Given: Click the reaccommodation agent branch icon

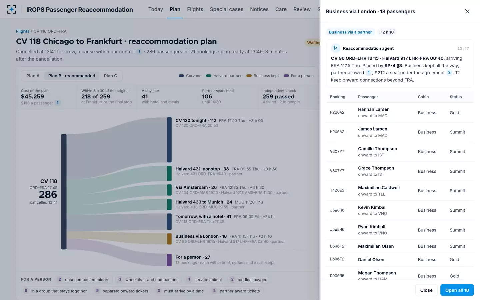Looking at the screenshot, I should tap(335, 48).
